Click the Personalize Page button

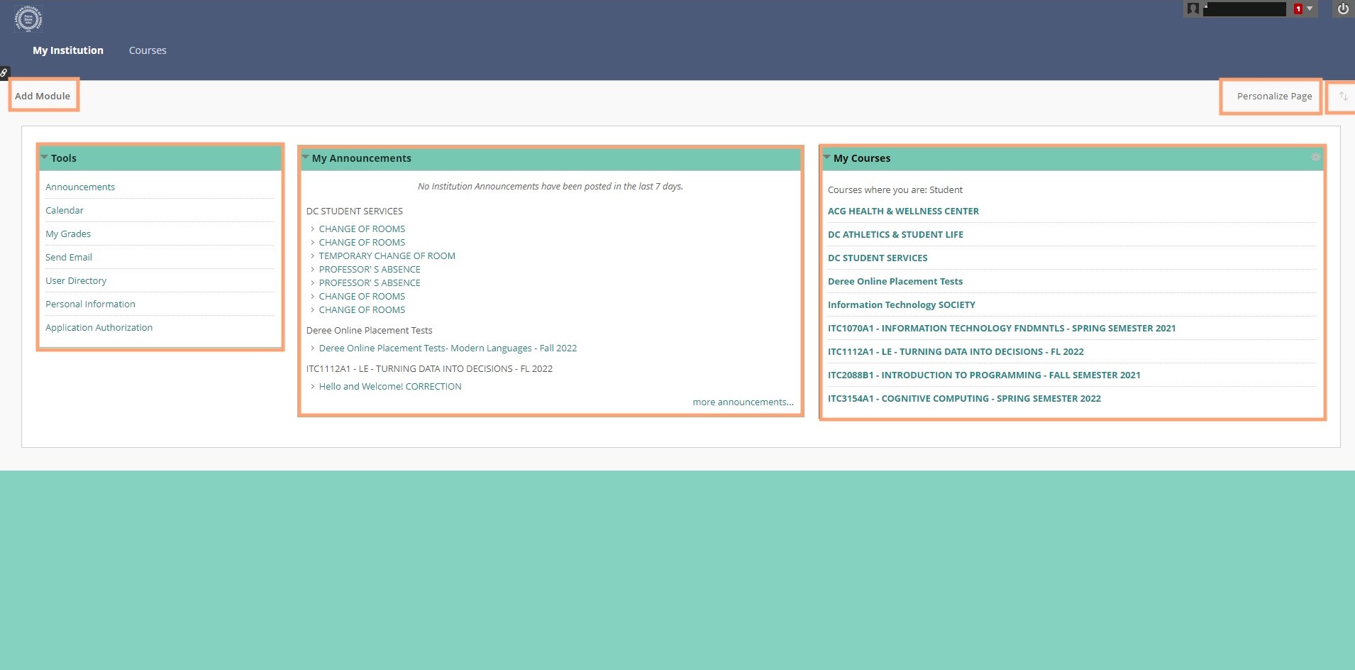(x=1274, y=96)
